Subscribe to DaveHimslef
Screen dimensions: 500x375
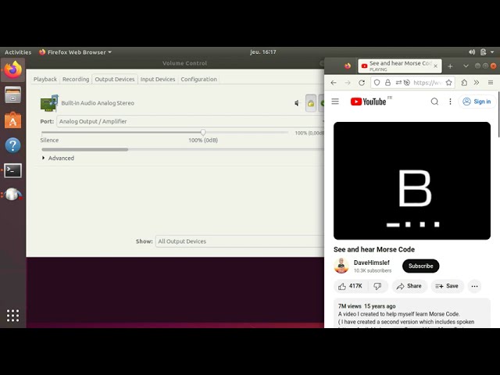[420, 266]
